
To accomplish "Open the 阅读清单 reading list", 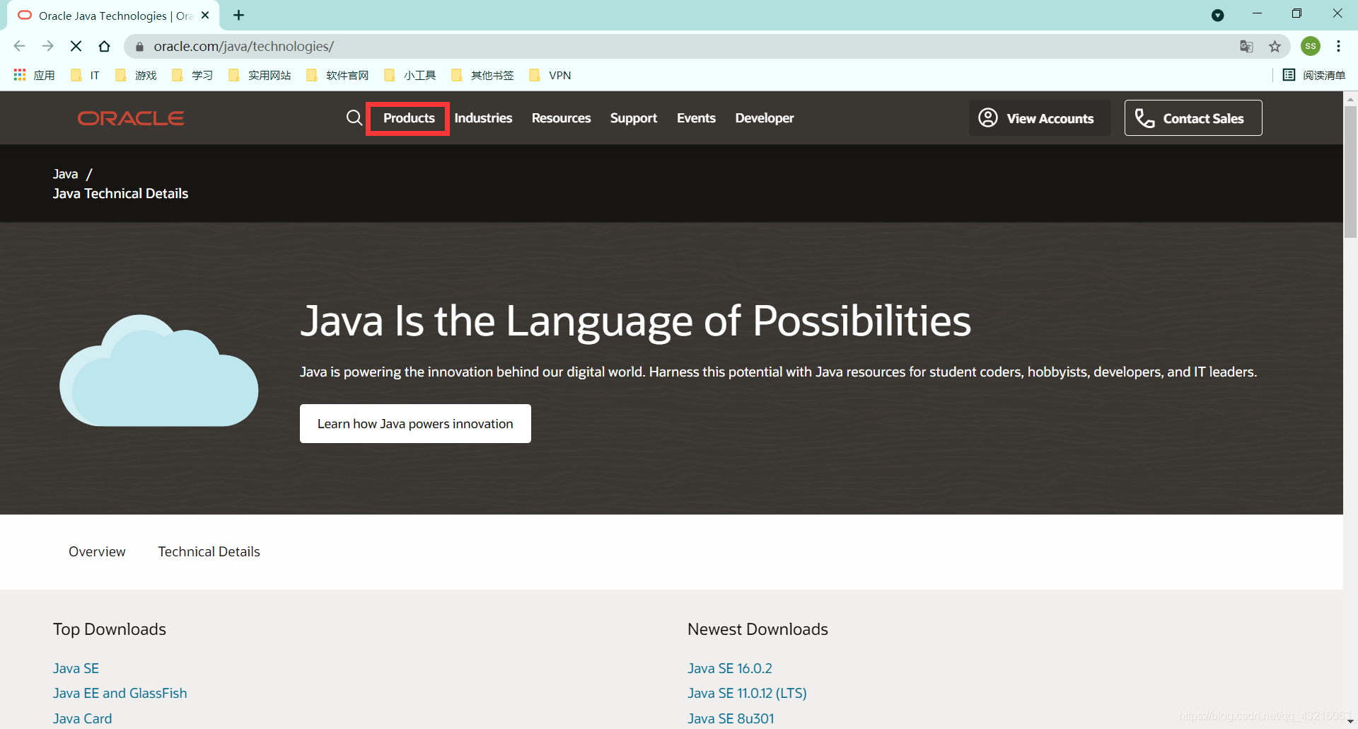I will 1314,75.
